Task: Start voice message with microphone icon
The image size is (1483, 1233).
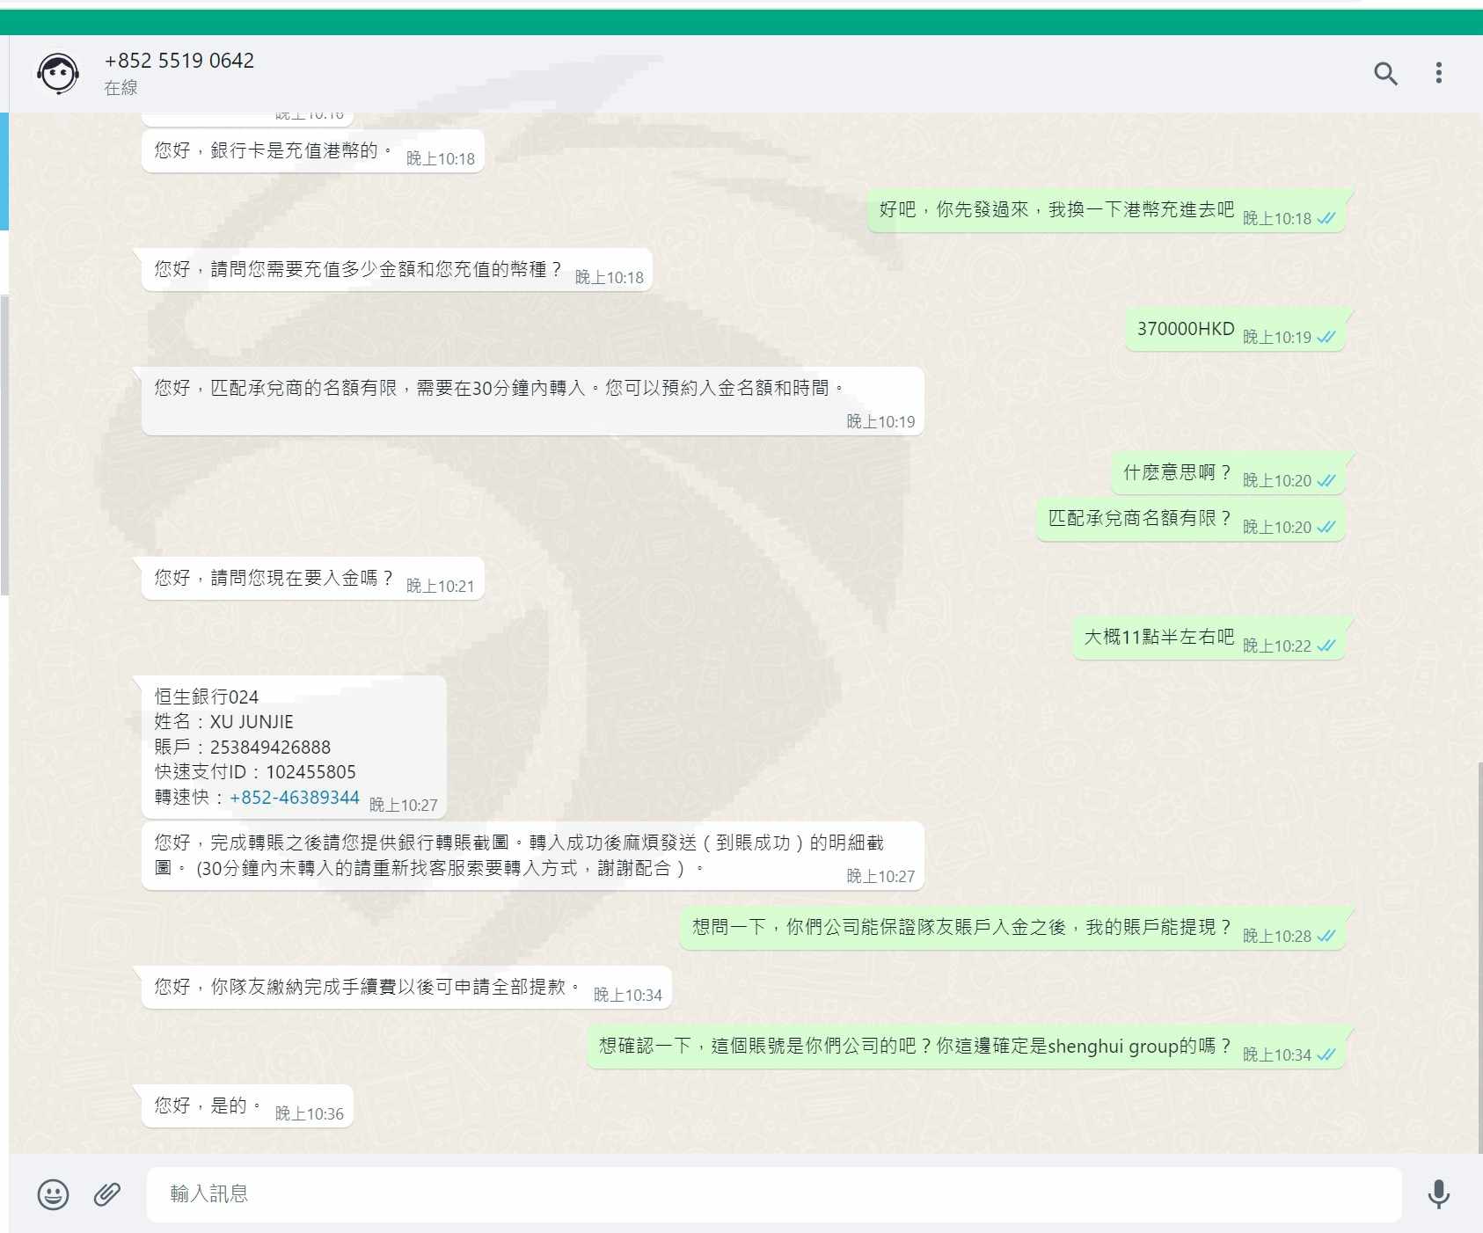Action: (x=1439, y=1194)
